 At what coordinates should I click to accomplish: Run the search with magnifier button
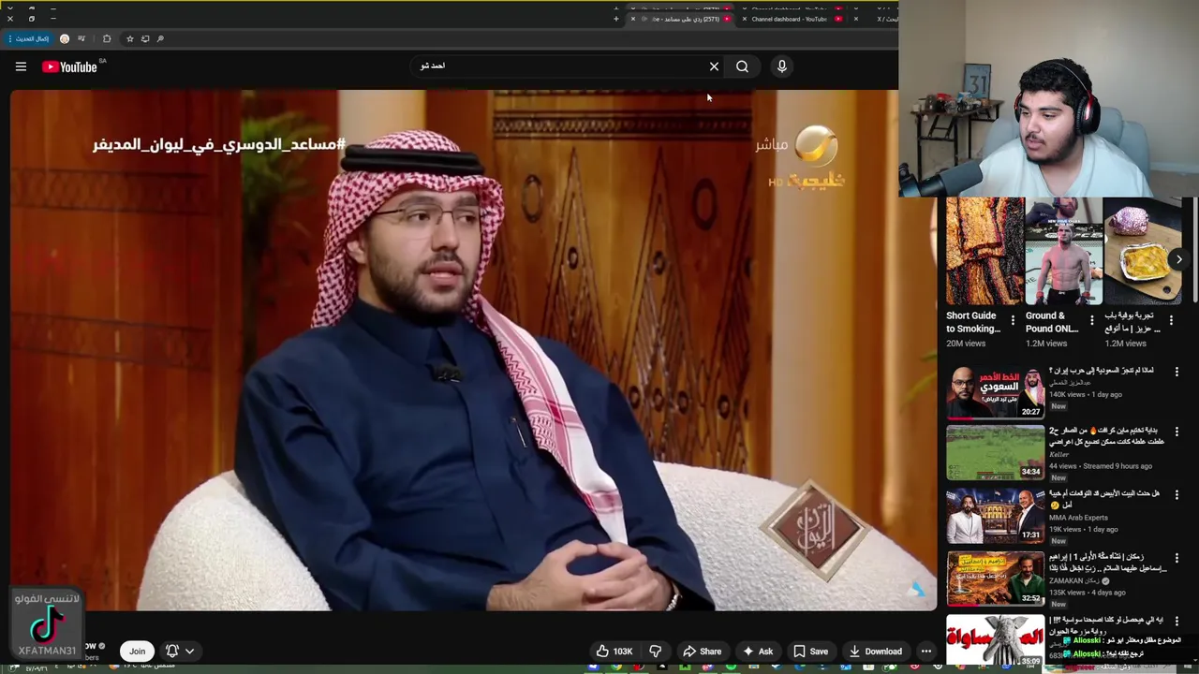[742, 66]
